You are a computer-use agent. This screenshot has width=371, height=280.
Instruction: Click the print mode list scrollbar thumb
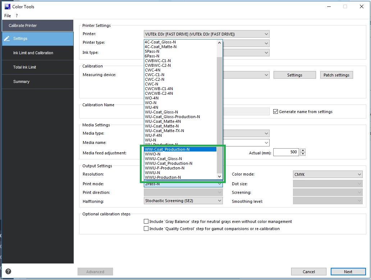(x=219, y=115)
